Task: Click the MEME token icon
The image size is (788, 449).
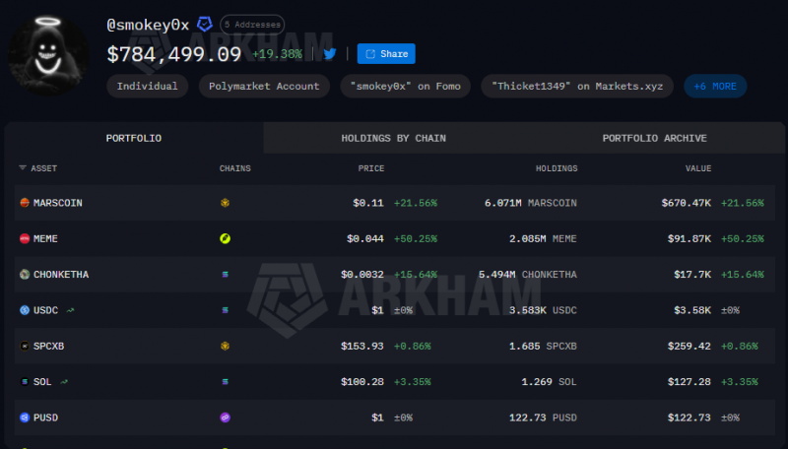Action: [x=24, y=238]
